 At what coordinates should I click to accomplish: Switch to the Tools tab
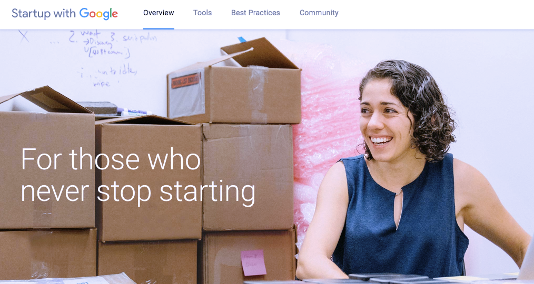point(203,13)
